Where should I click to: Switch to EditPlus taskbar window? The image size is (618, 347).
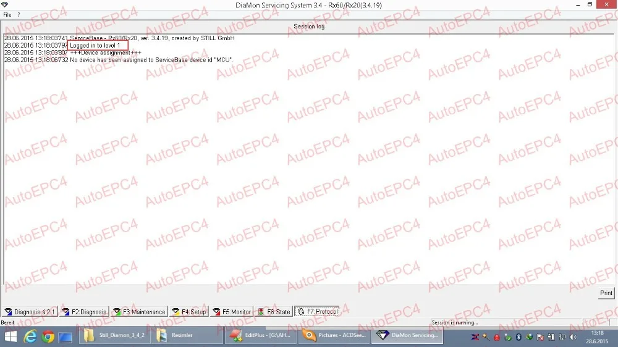pyautogui.click(x=260, y=336)
